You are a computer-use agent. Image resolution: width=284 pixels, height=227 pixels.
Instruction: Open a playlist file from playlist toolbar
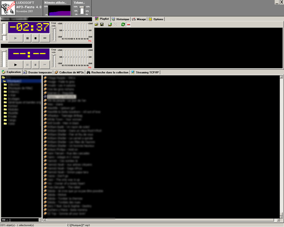click(x=97, y=25)
